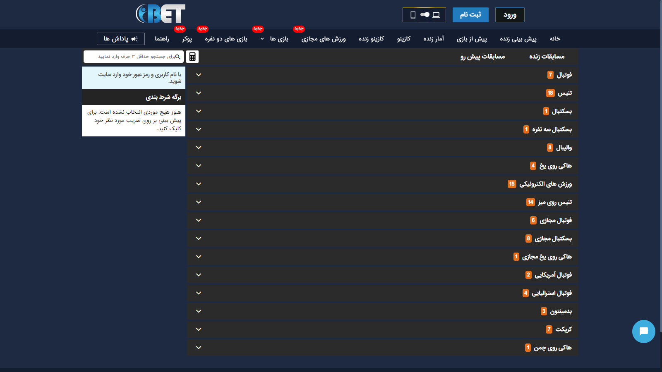Image resolution: width=662 pixels, height=372 pixels.
Task: Open the live chat bubble
Action: (x=643, y=331)
